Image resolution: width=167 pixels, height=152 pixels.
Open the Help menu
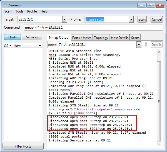[44, 11]
